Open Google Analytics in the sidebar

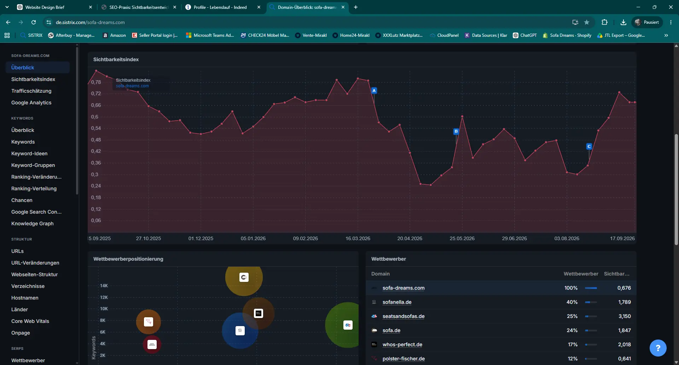[x=31, y=103]
